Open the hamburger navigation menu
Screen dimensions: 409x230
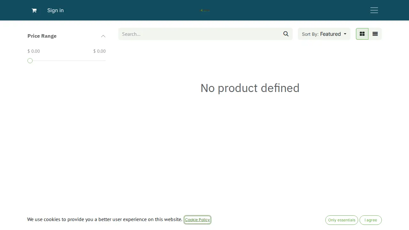(x=374, y=10)
